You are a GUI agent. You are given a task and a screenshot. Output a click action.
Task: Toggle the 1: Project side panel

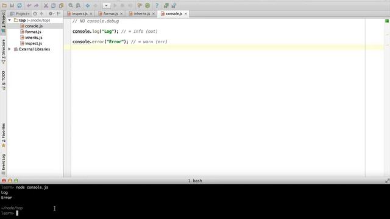click(x=3, y=23)
